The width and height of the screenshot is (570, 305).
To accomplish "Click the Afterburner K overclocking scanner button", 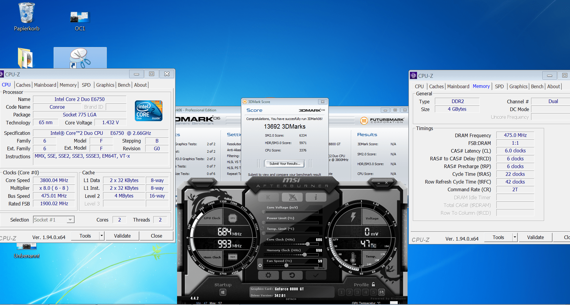I will click(269, 197).
